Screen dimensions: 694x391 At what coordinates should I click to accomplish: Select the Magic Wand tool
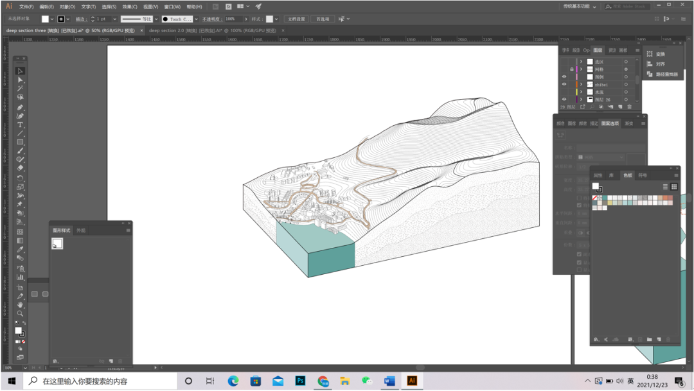[21, 89]
